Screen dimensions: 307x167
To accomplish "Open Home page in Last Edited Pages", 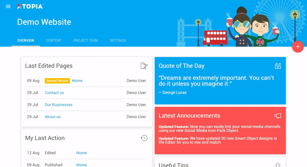I will 77,81.
